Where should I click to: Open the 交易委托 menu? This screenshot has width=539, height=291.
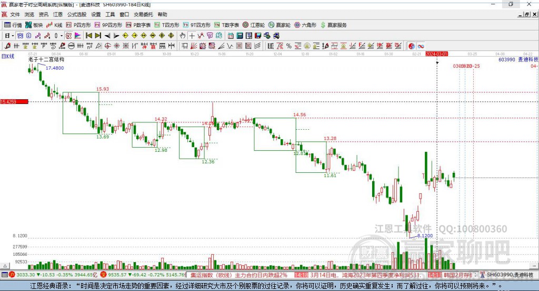[143, 14]
